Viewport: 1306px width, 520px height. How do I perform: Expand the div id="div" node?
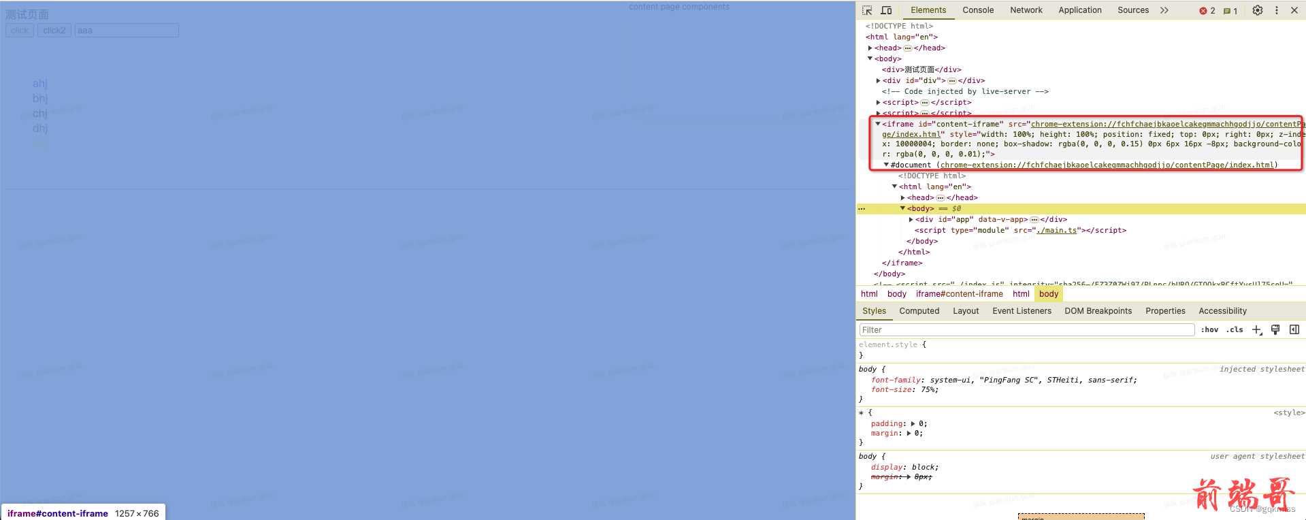(878, 81)
